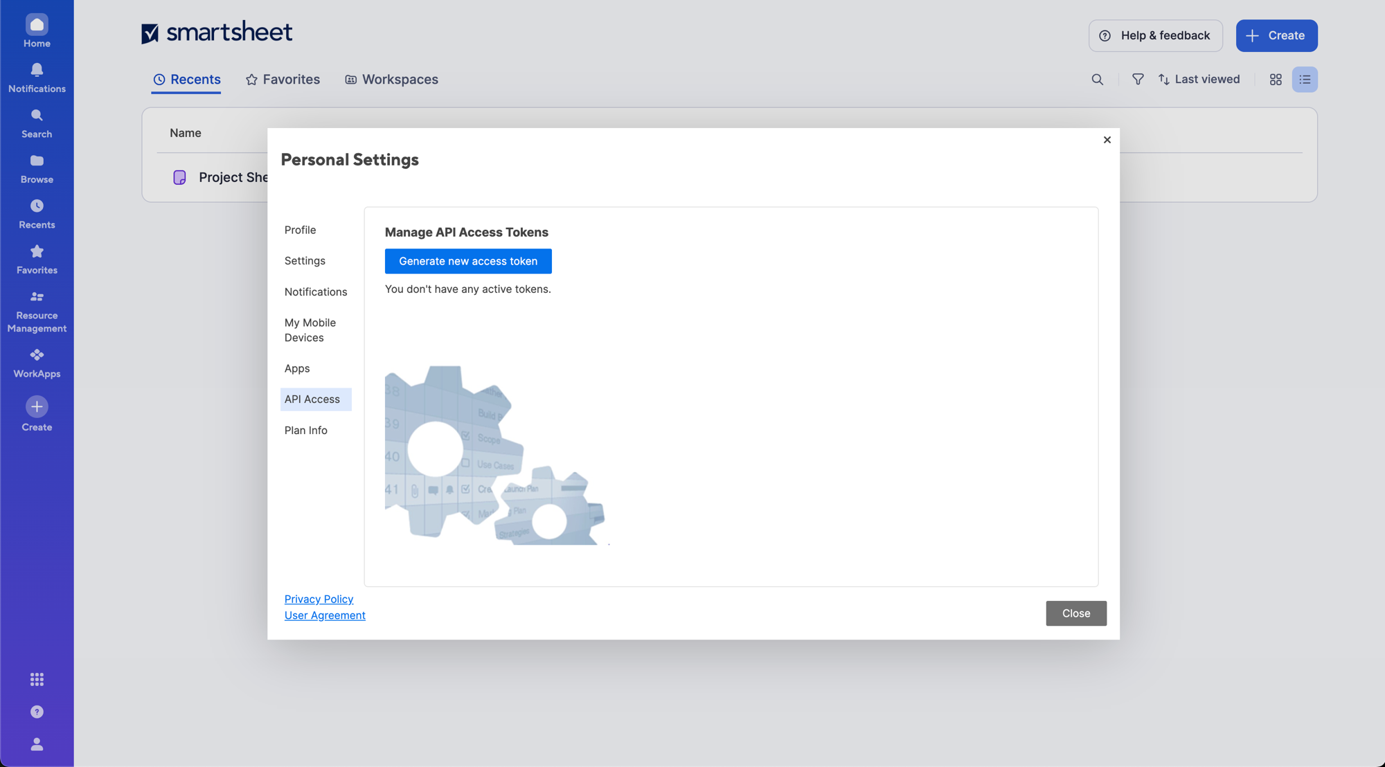Go to Home in the left sidebar

click(x=37, y=31)
